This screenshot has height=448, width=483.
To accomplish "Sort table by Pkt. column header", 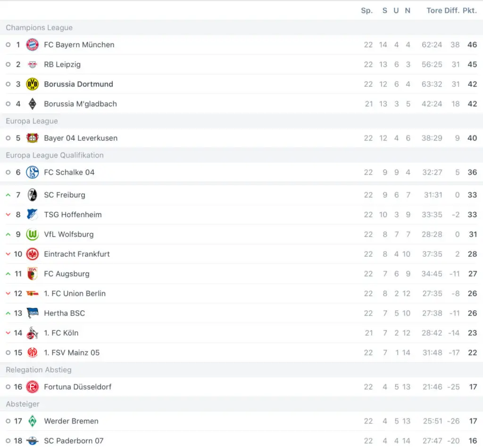I will point(470,10).
